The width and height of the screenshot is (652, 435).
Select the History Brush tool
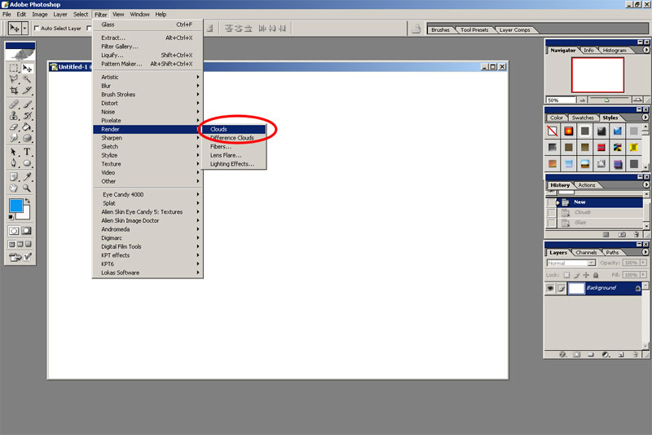click(27, 115)
